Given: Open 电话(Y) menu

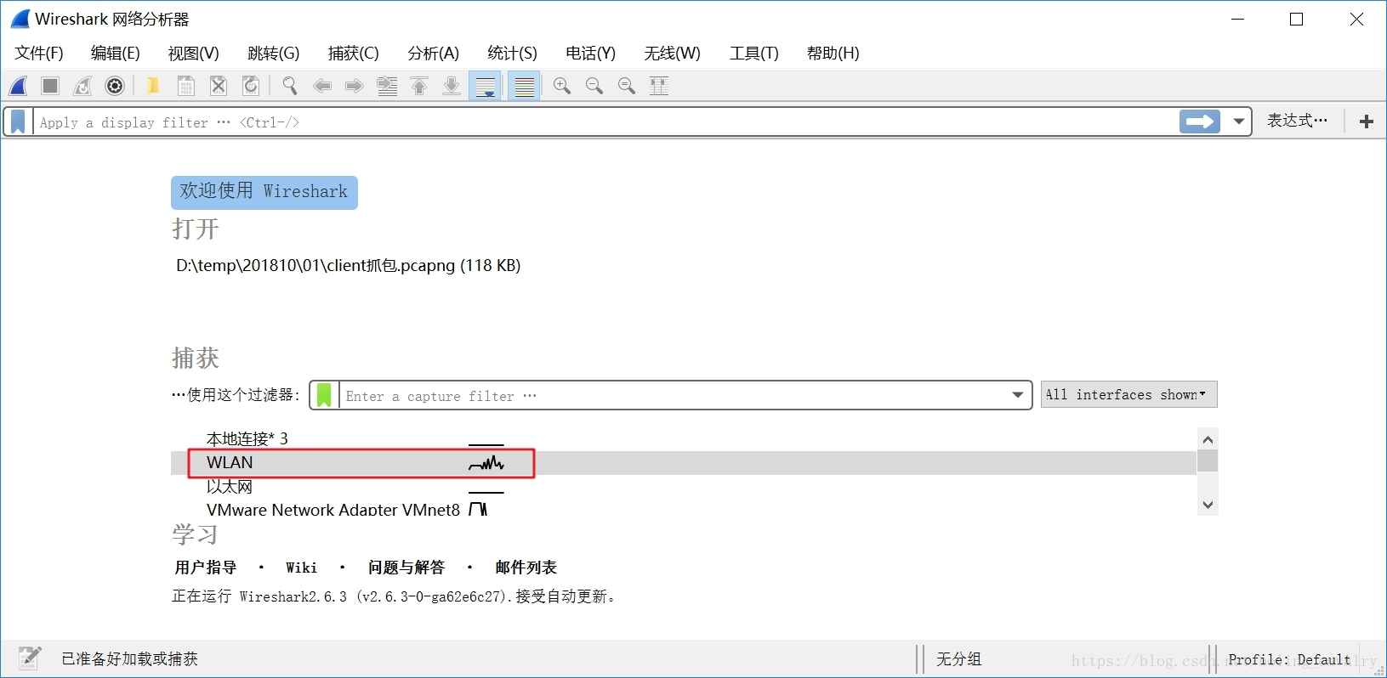Looking at the screenshot, I should 591,53.
